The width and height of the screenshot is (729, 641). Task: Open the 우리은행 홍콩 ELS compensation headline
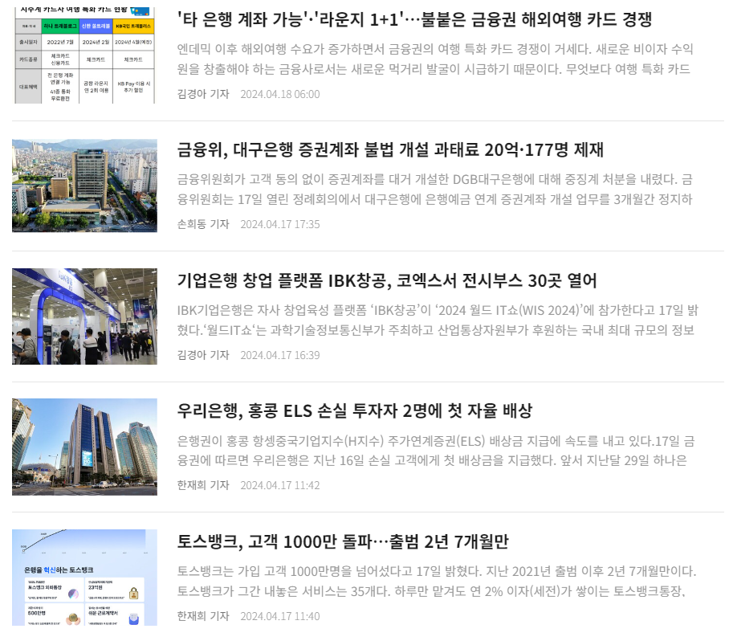(x=355, y=410)
